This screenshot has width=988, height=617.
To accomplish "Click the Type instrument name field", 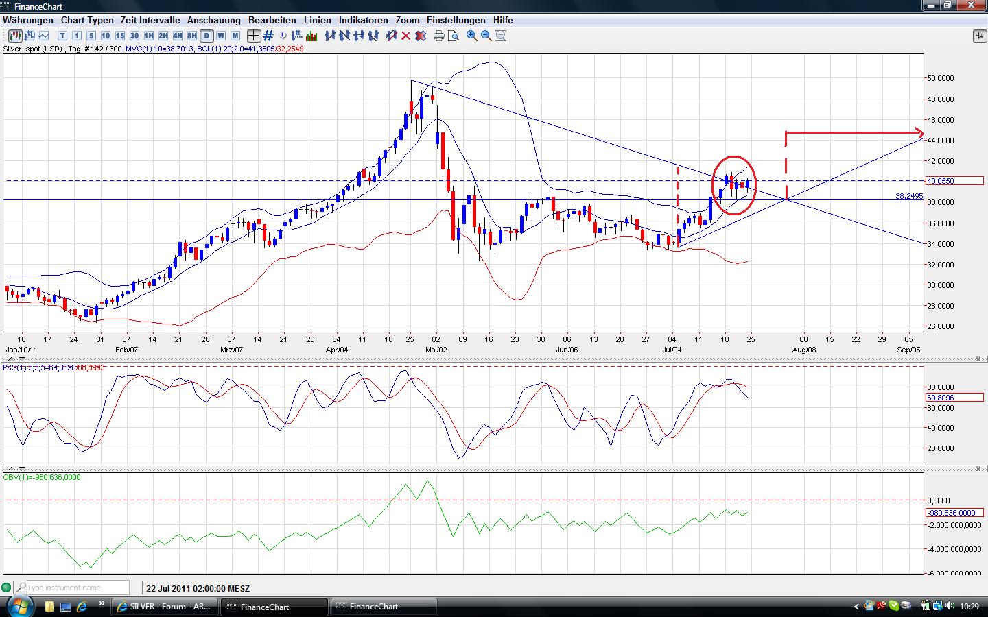I will (x=78, y=588).
